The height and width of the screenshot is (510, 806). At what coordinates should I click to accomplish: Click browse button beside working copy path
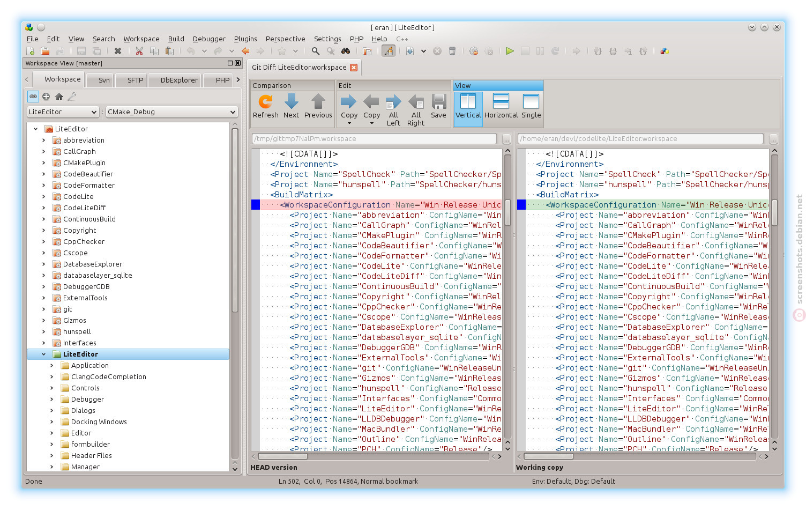point(773,139)
